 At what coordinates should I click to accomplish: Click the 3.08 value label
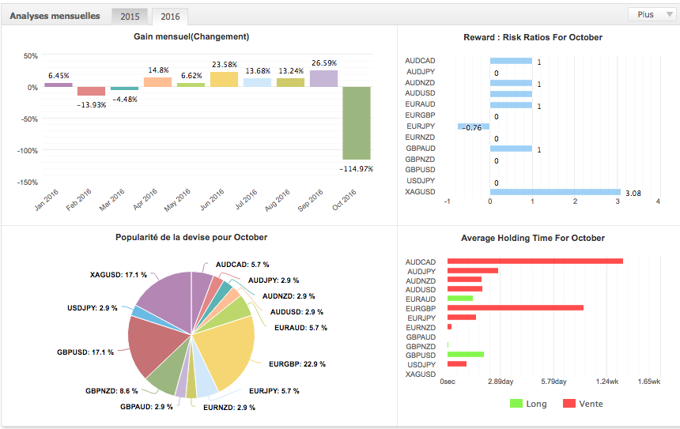point(633,194)
